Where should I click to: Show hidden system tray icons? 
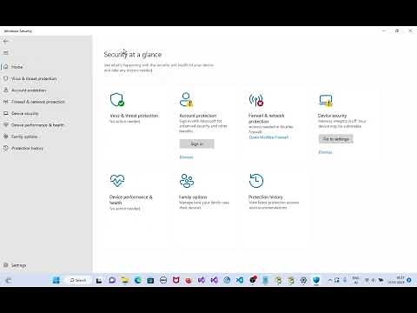click(x=330, y=280)
